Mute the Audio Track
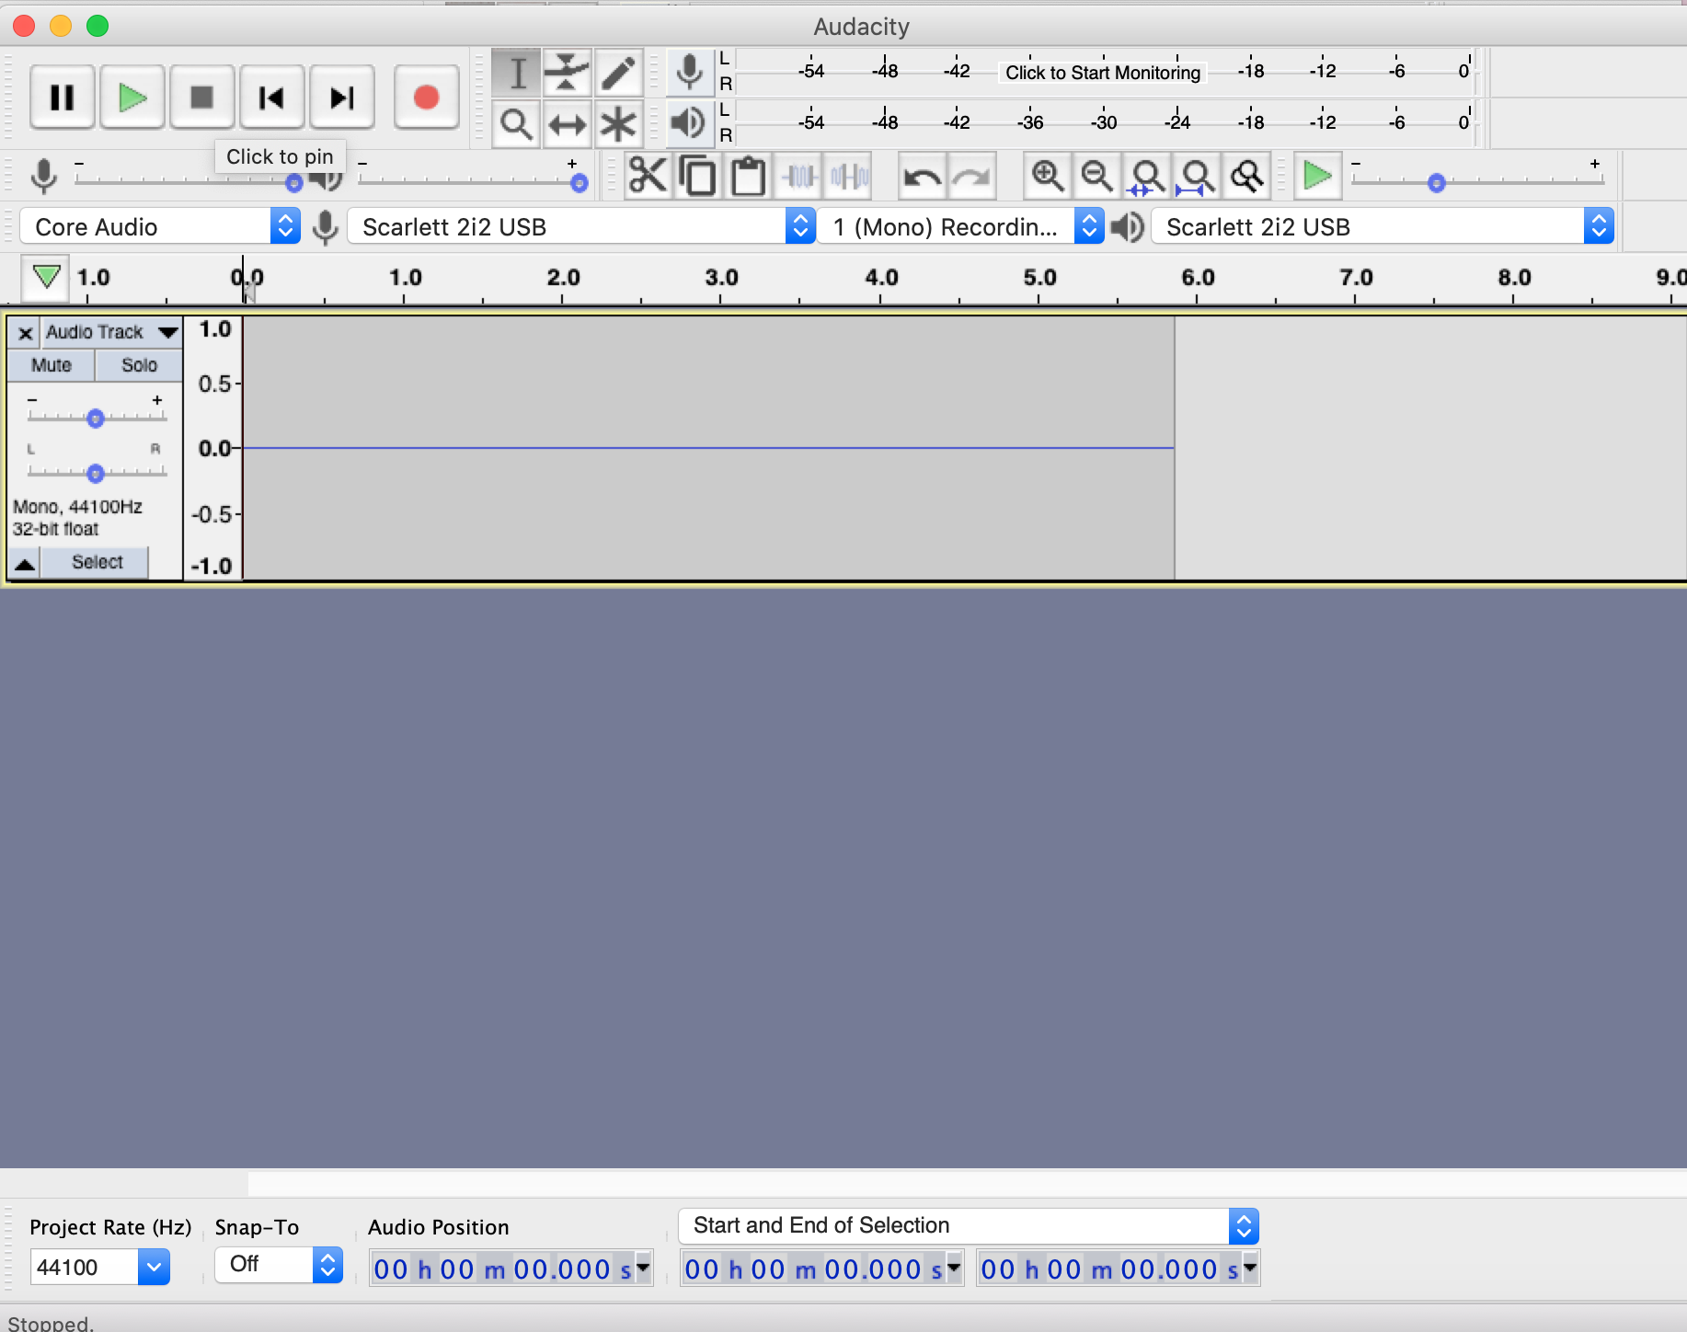The width and height of the screenshot is (1687, 1332). click(52, 365)
